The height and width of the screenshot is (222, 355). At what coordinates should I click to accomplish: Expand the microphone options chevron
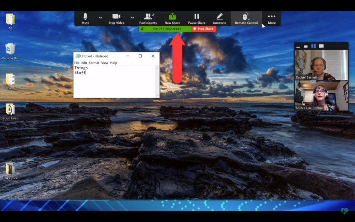(x=100, y=17)
